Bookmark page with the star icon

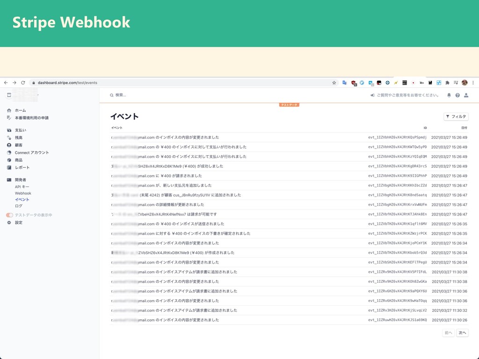coord(334,83)
